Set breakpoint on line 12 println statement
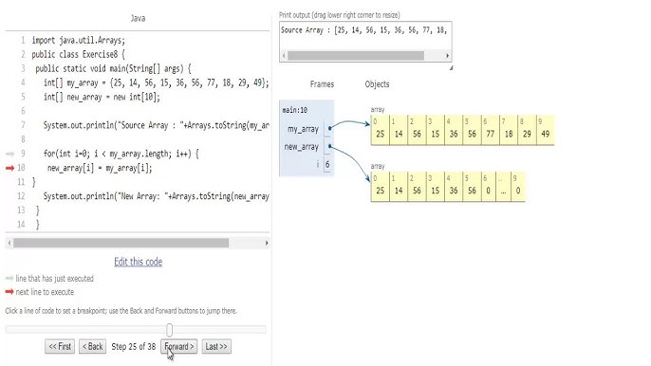Viewport: 651px width, 366px height. pyautogui.click(x=156, y=196)
